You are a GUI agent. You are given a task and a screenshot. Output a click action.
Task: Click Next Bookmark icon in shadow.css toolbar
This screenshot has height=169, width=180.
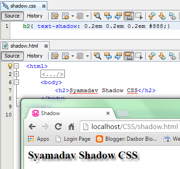pos(162,16)
